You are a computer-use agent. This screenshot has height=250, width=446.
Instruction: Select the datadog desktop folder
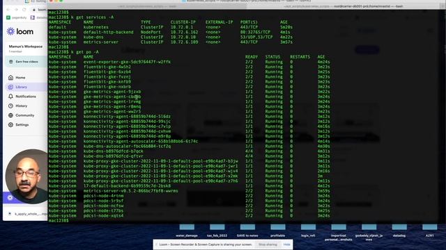pyautogui.click(x=399, y=230)
